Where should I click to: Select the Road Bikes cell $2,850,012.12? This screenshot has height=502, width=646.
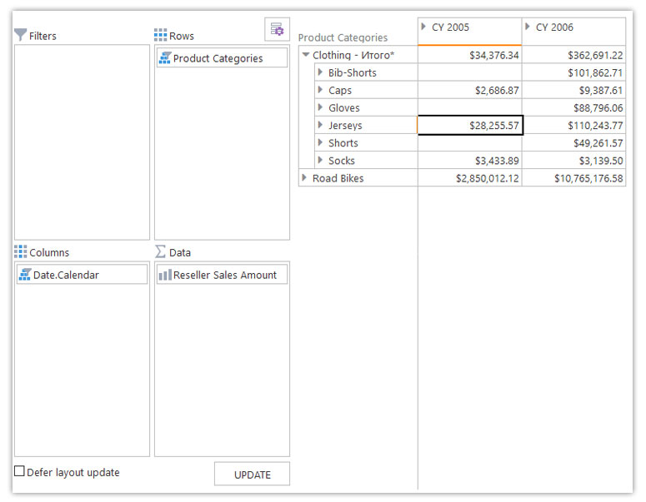(x=469, y=178)
